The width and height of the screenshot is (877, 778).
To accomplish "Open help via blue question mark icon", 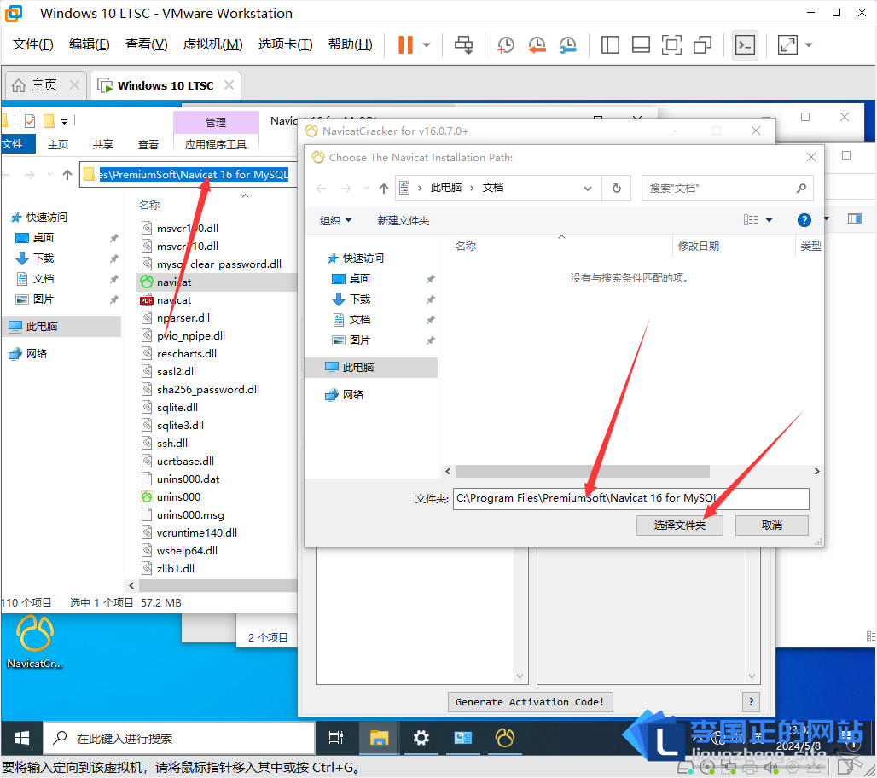I will (804, 220).
